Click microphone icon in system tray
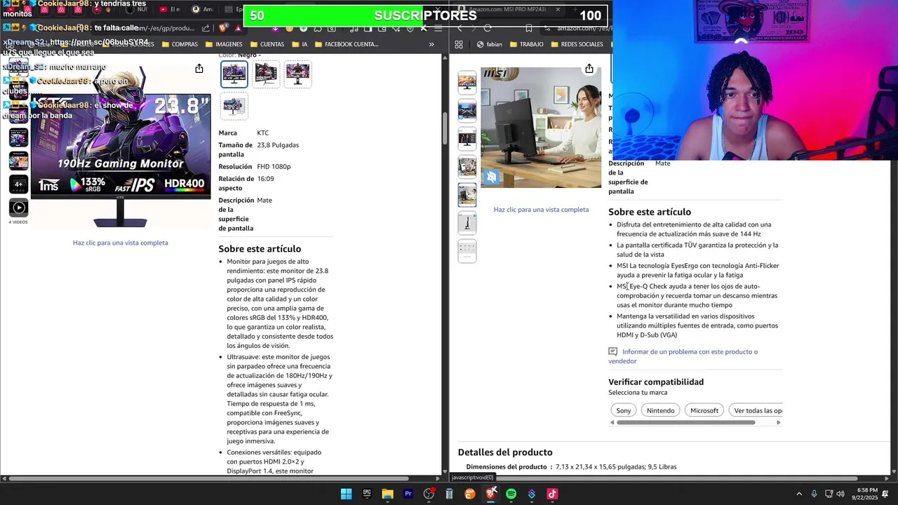The image size is (898, 505). click(814, 494)
